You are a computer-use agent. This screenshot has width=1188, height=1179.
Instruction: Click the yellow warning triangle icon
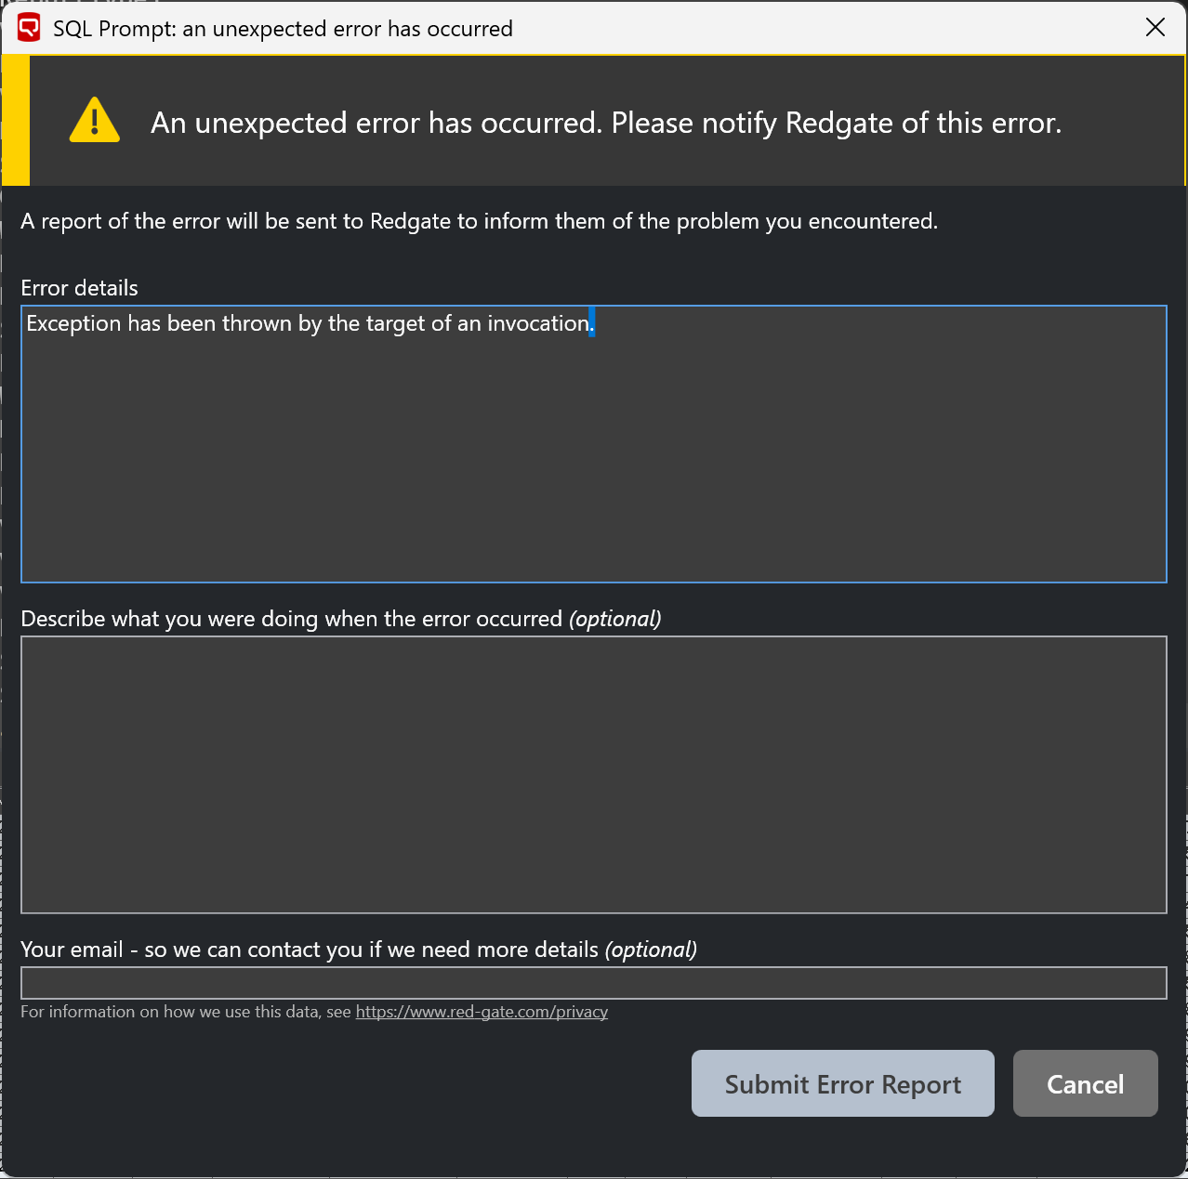point(95,121)
